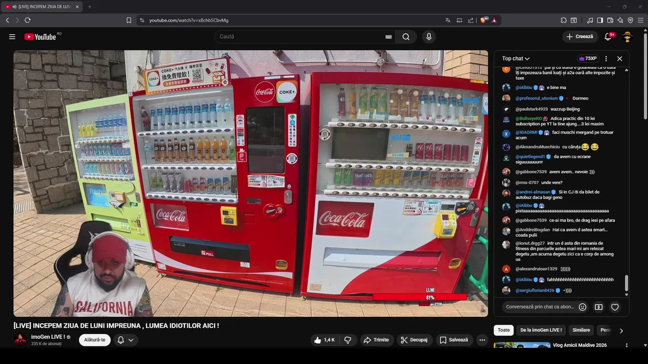Expand the Top chat dropdown

(516, 59)
